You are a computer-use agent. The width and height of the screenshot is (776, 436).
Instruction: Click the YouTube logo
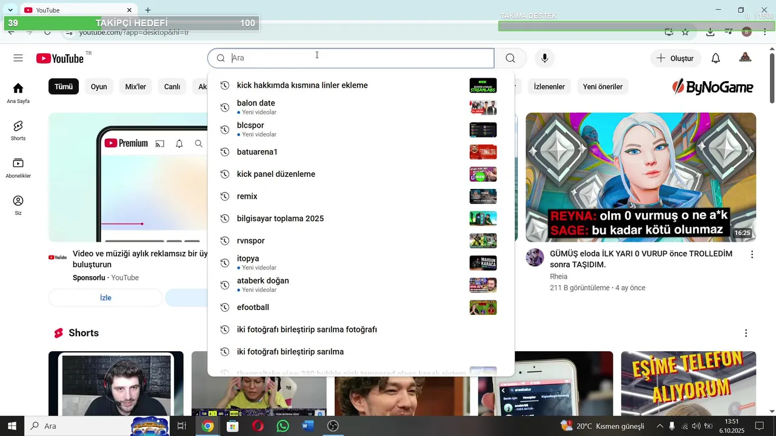[x=59, y=58]
